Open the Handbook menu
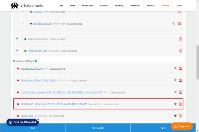 tap(119, 6)
